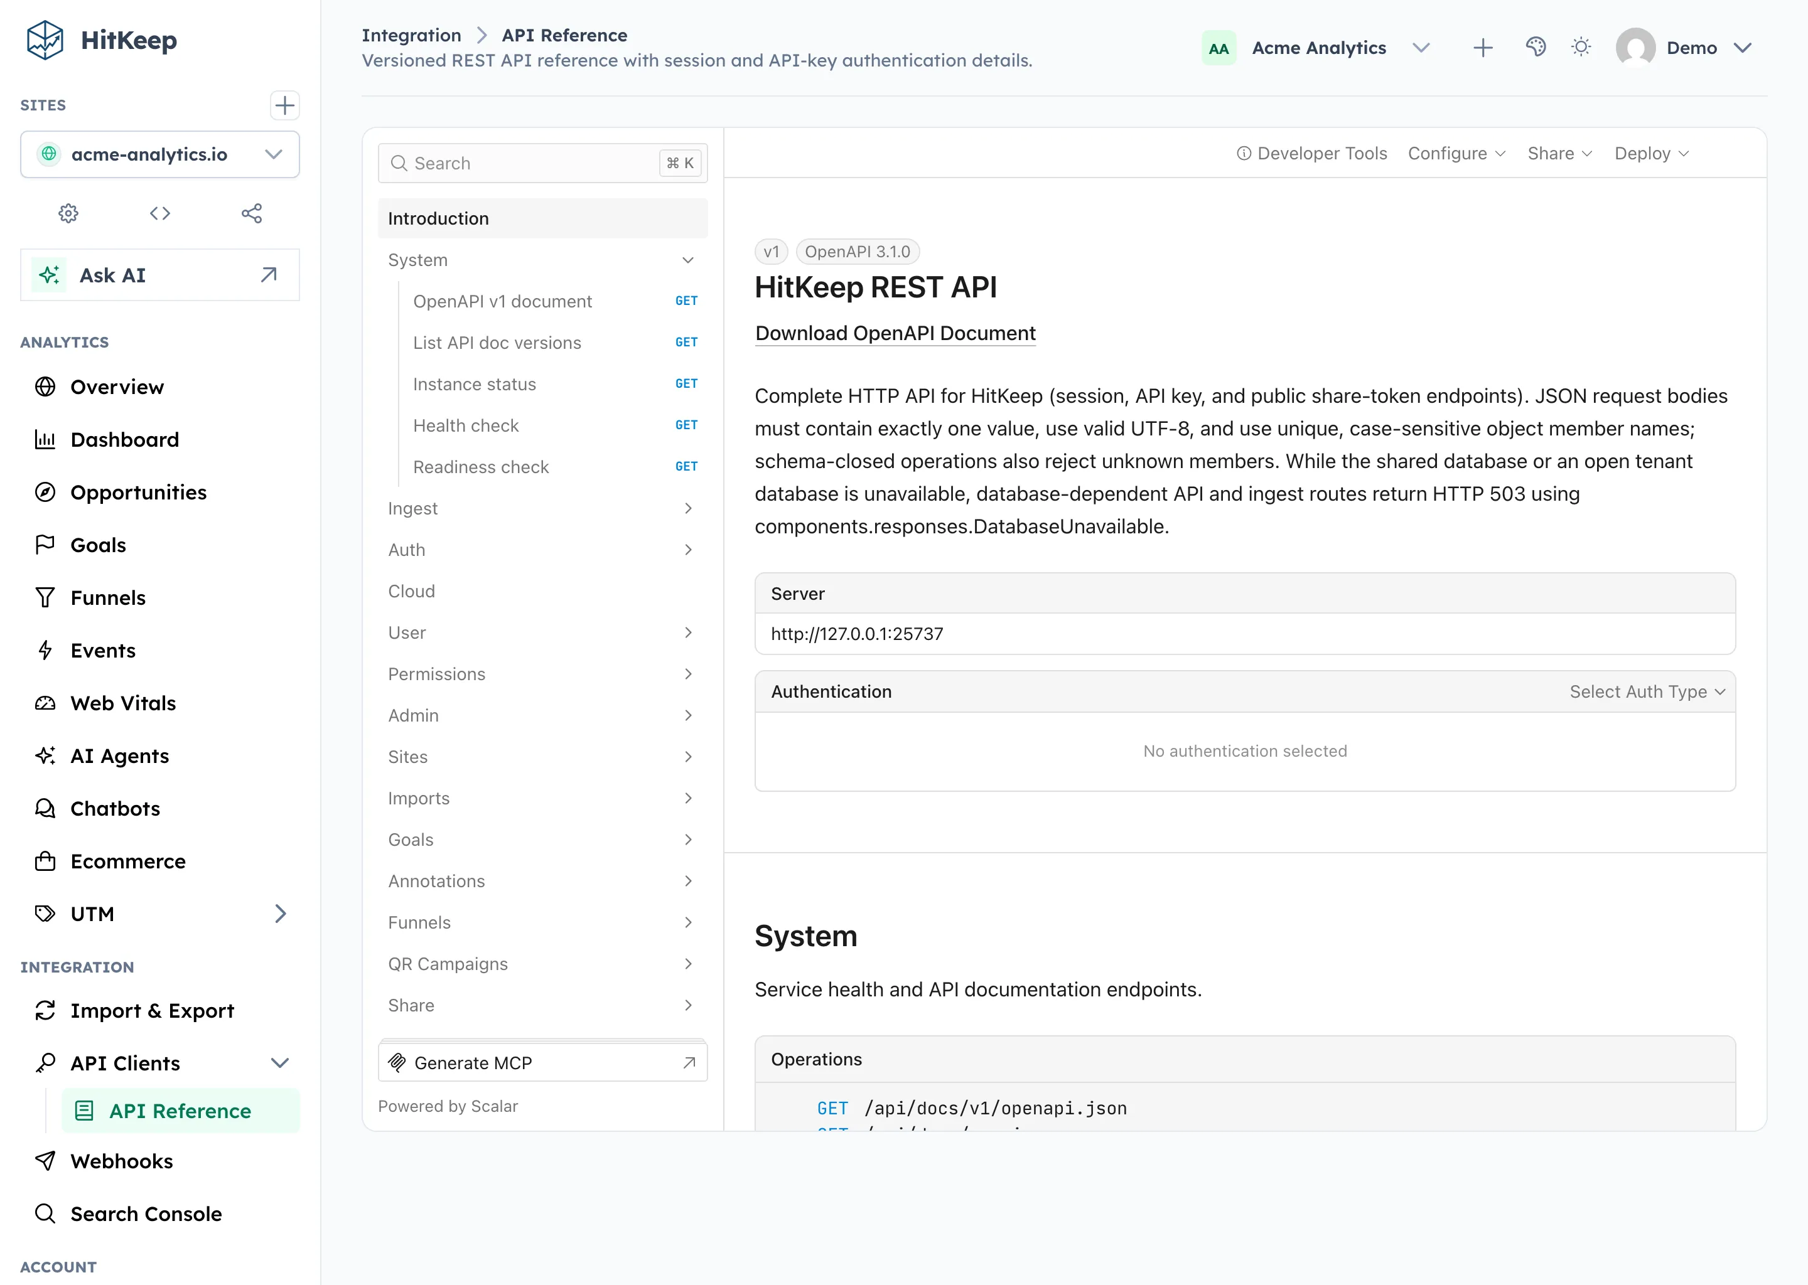
Task: Focus the API docs Search field
Action: click(543, 164)
